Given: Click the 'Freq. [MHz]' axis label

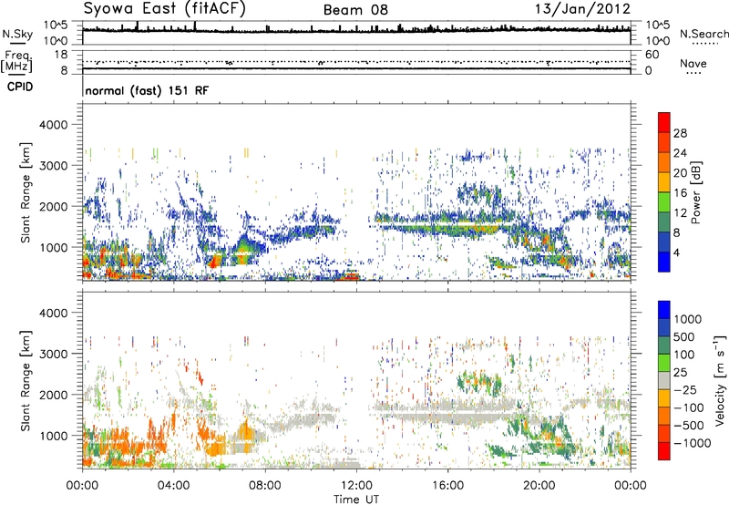Looking at the screenshot, I should tap(17, 62).
